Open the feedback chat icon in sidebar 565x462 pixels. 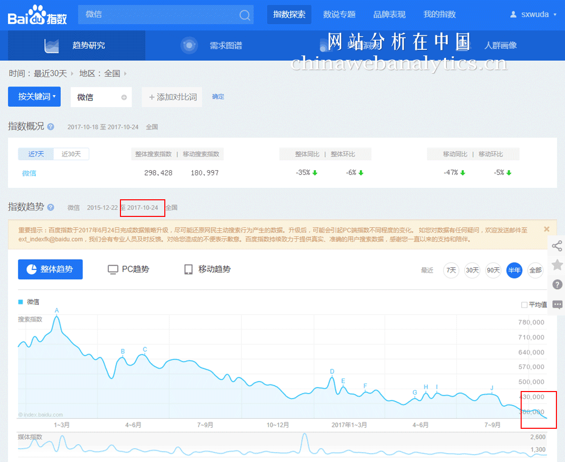tap(557, 304)
